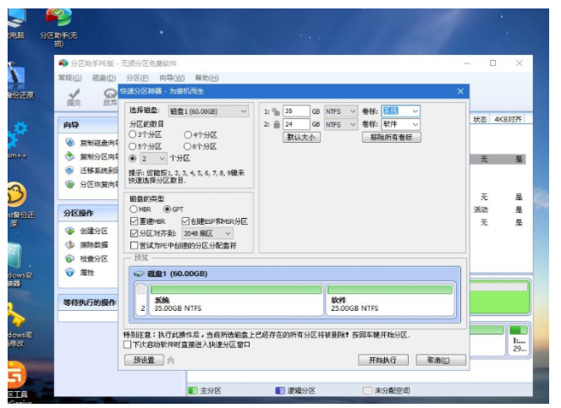561x408 pixels.
Task: Click the 复制磁盘向导 icon in sidebar
Action: [70, 142]
